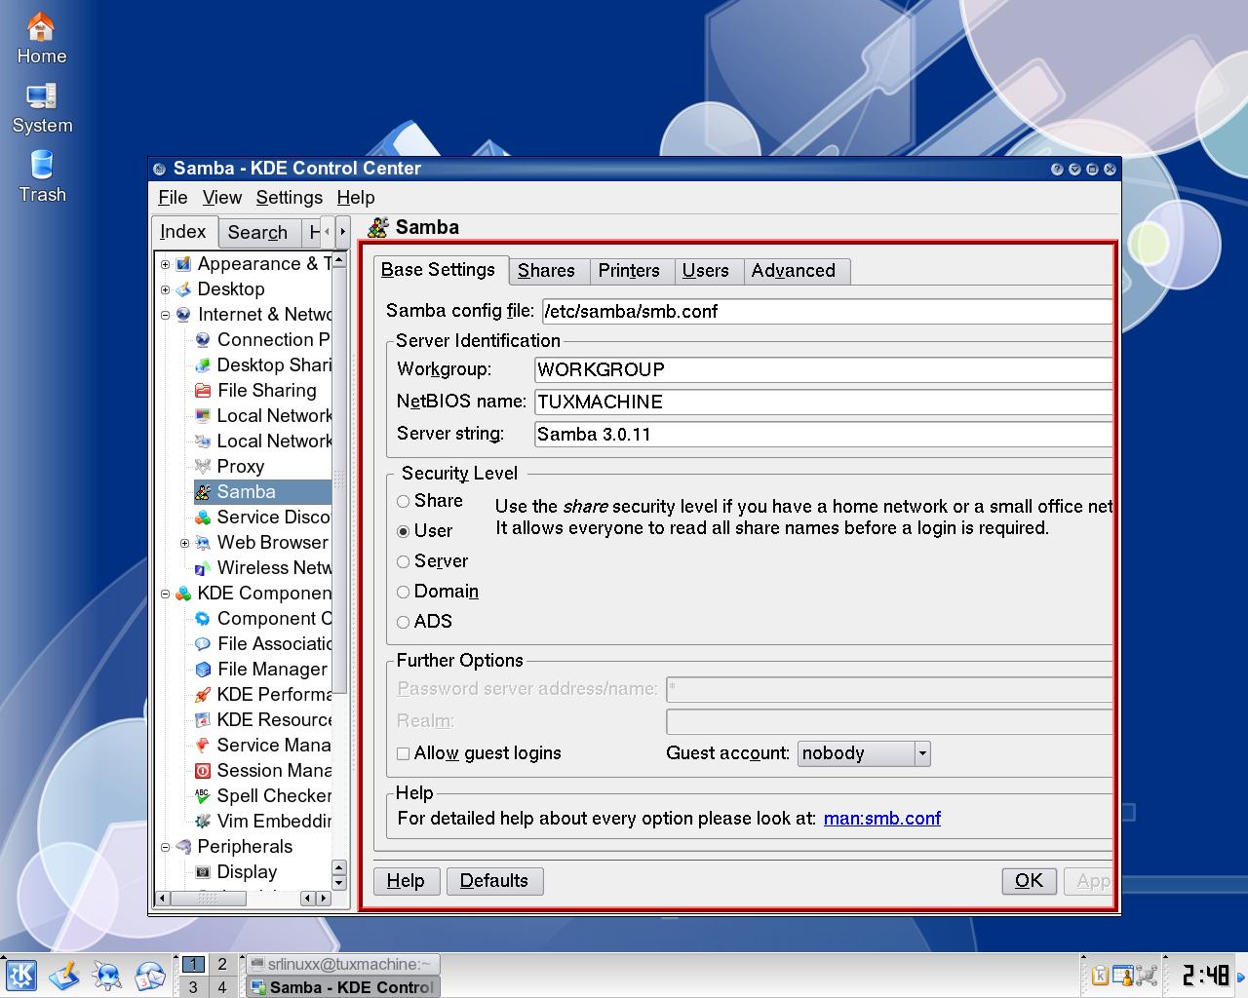Screen dimensions: 1248x998
Task: Select Share security level radio button
Action: click(403, 501)
